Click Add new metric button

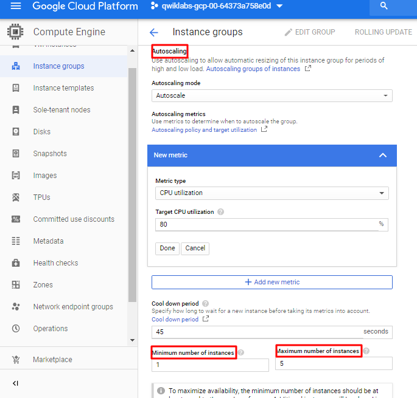coord(272,282)
